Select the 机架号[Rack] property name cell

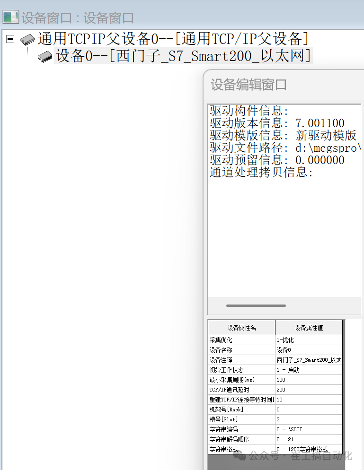coord(241,409)
